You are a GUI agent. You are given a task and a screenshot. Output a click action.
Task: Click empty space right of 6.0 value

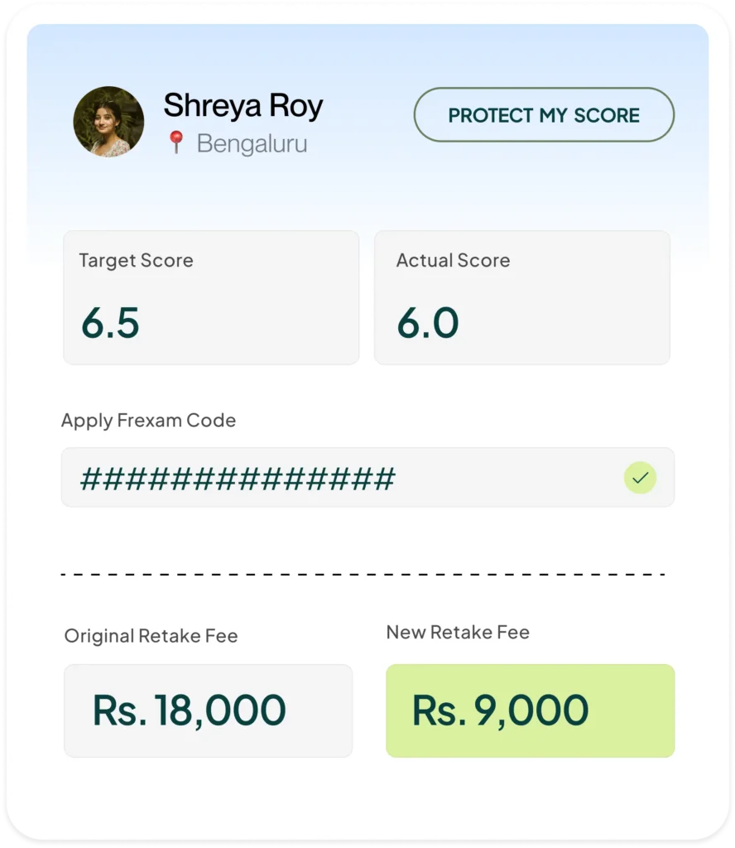click(579, 322)
